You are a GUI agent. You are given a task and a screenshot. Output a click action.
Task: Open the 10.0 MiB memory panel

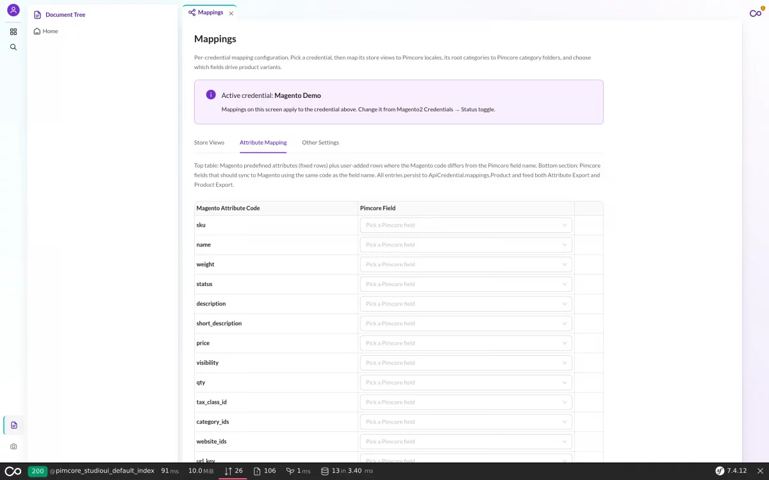click(x=202, y=471)
